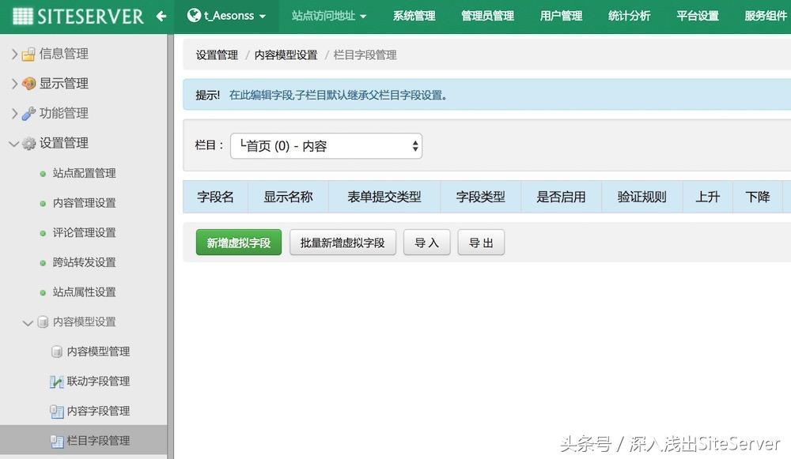The height and width of the screenshot is (459, 791).
Task: Open the 站点访问地址 dropdown menu
Action: pyautogui.click(x=328, y=16)
